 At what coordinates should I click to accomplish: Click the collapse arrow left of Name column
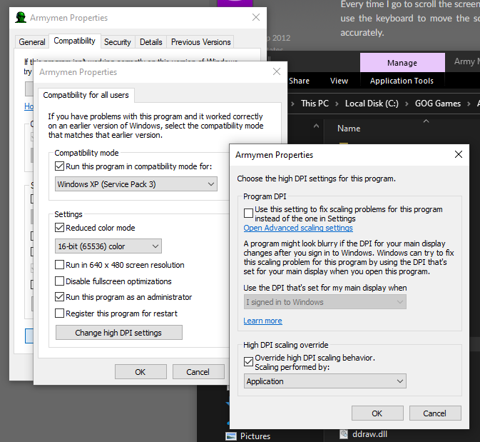tap(316, 126)
